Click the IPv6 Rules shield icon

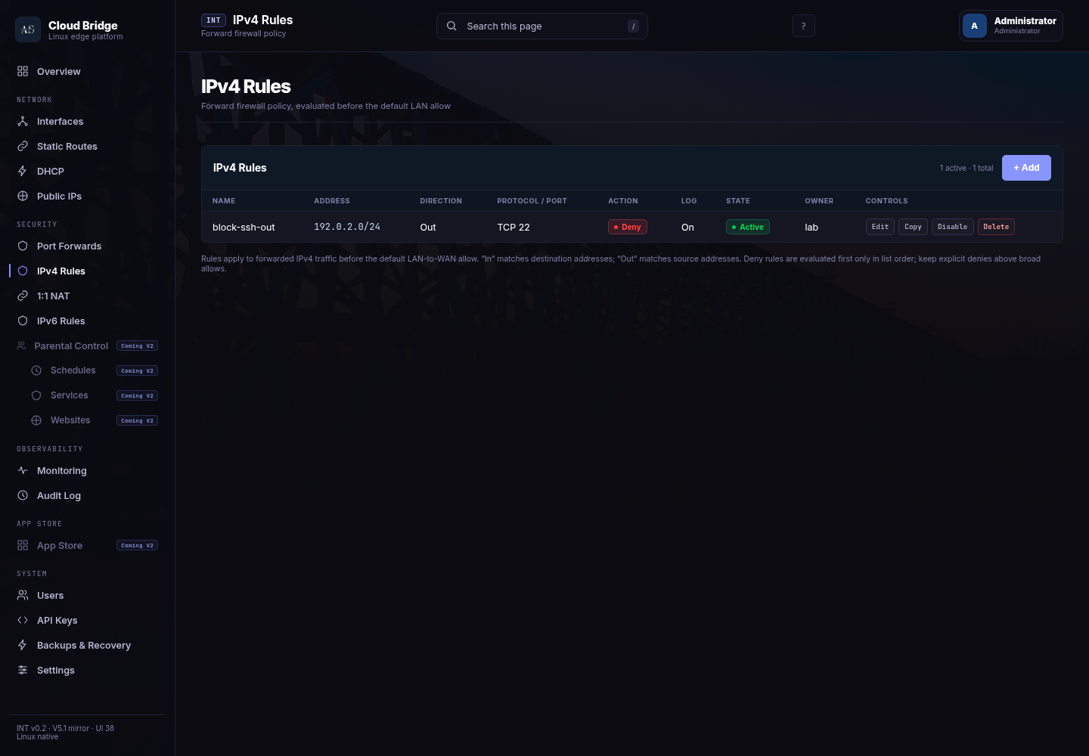pyautogui.click(x=23, y=321)
